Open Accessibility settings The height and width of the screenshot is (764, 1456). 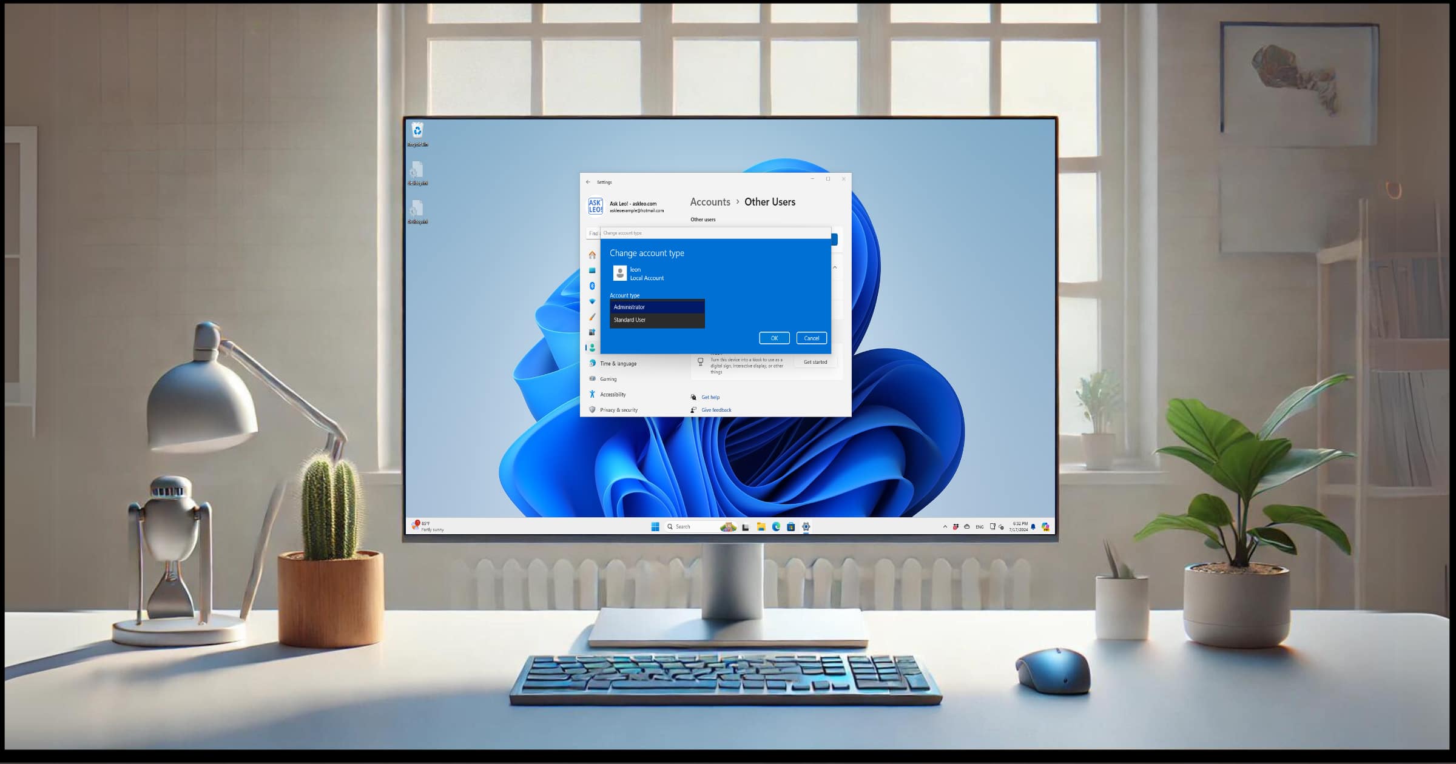[613, 395]
